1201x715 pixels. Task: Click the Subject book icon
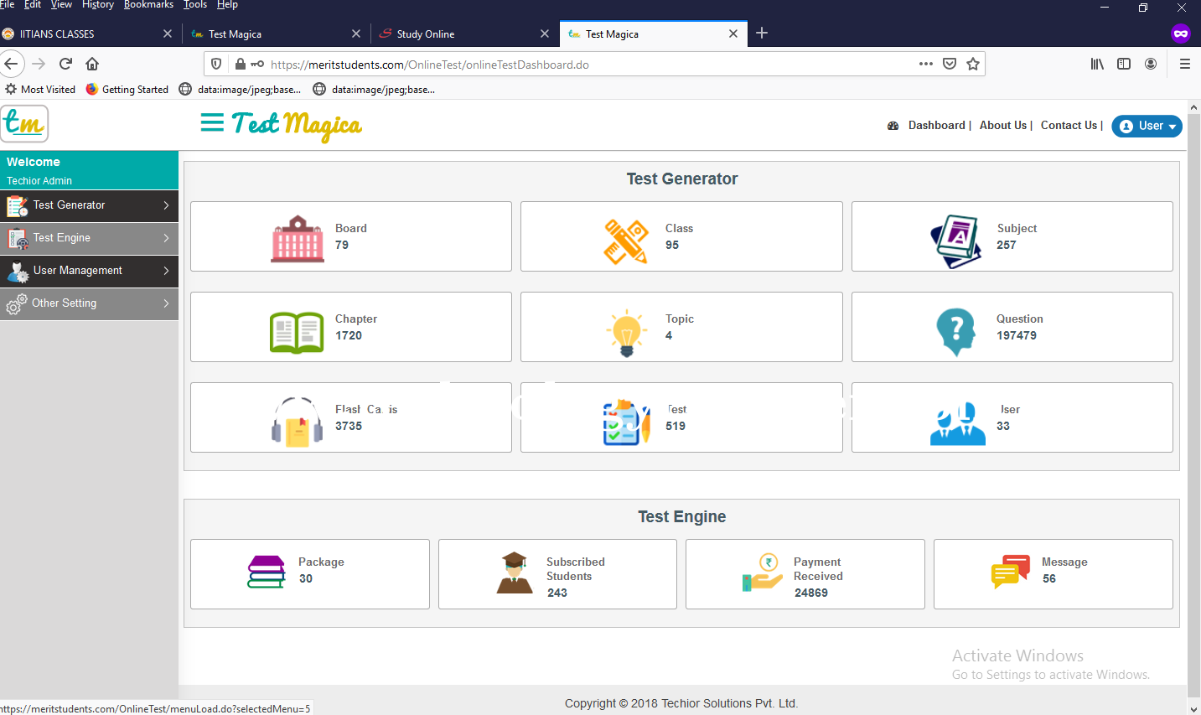pyautogui.click(x=956, y=241)
